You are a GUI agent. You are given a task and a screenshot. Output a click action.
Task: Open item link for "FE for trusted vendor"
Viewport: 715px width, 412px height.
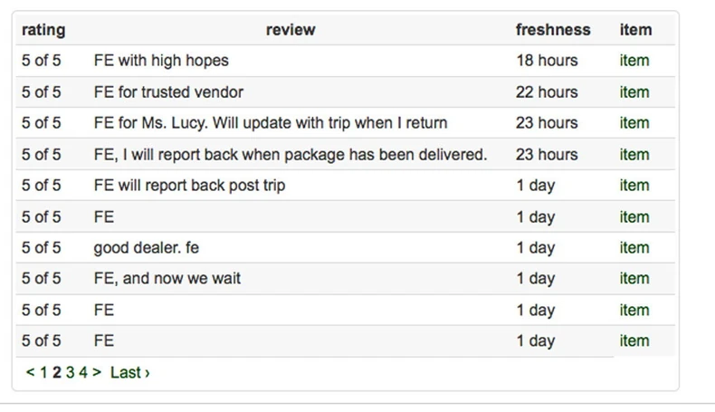pyautogui.click(x=634, y=91)
